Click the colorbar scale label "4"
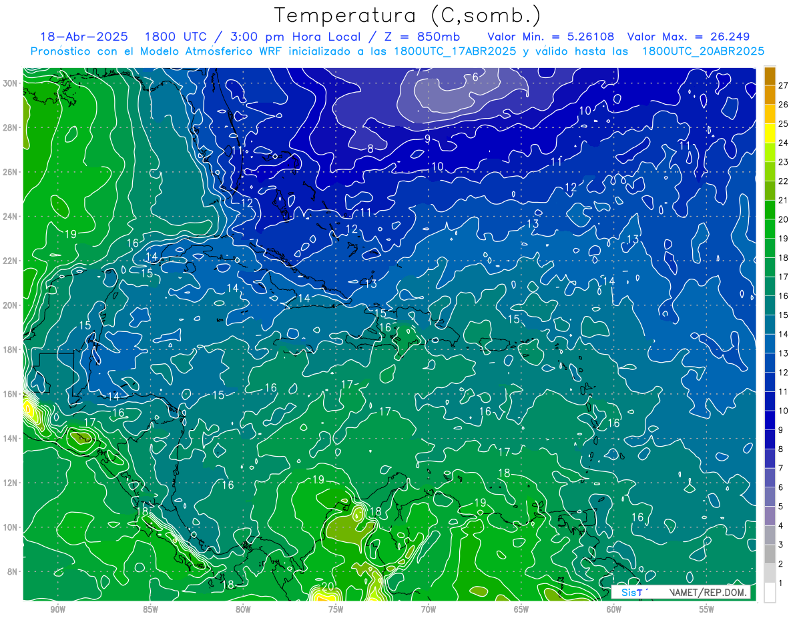 [781, 526]
